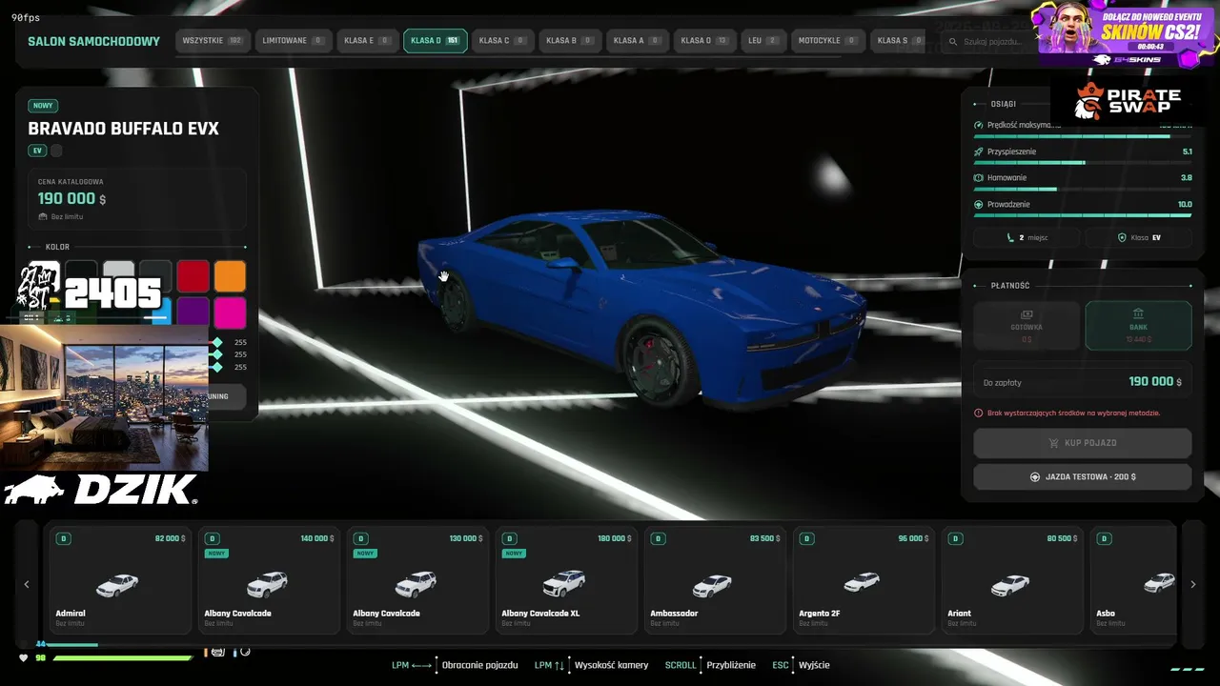Click the 82 000 $ price on Admiral

pos(170,538)
